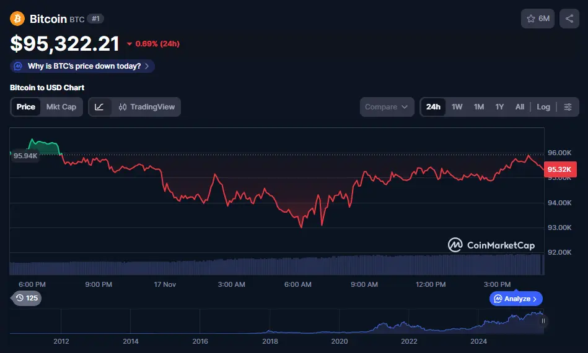Viewport: 588px width, 353px height.
Task: Click the Analyze button
Action: click(516, 299)
